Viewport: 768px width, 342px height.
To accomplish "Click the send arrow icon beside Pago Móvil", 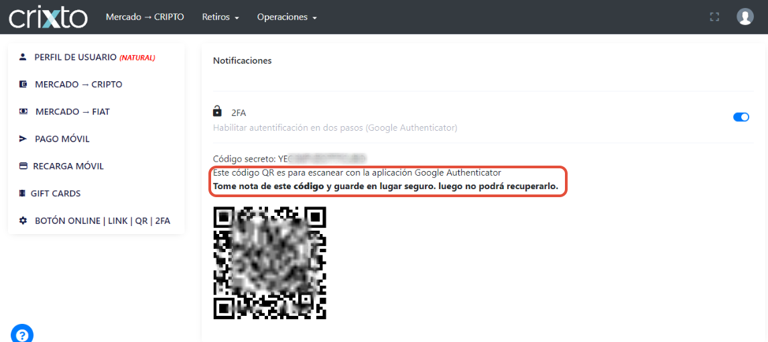I will tap(23, 139).
